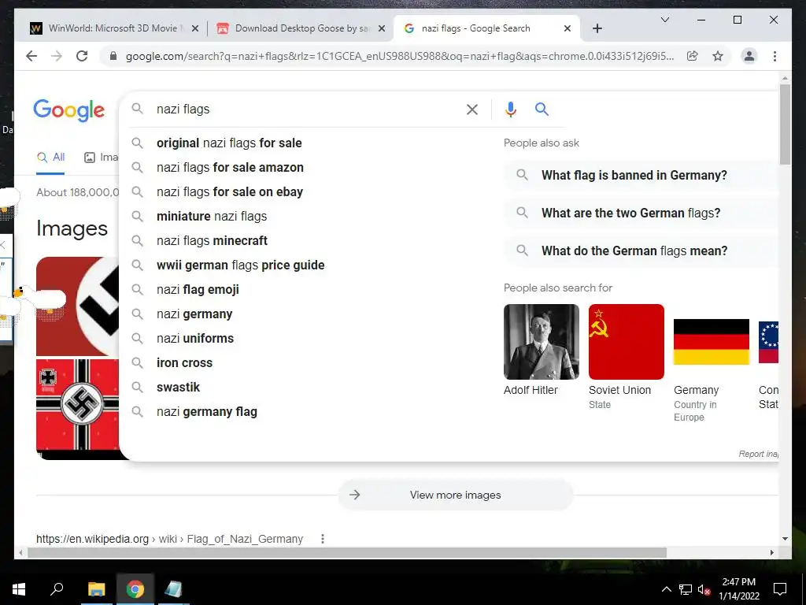Image resolution: width=806 pixels, height=605 pixels.
Task: Open Windows taskbar search
Action: (x=57, y=589)
